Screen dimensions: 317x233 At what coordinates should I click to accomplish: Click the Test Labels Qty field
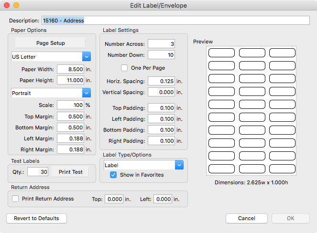tap(37, 172)
